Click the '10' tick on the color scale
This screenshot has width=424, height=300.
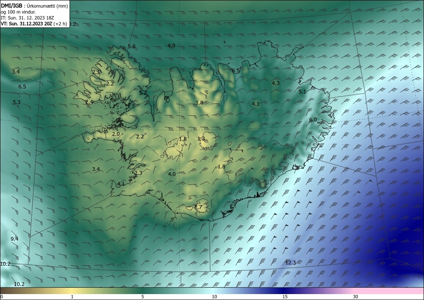[214, 297]
